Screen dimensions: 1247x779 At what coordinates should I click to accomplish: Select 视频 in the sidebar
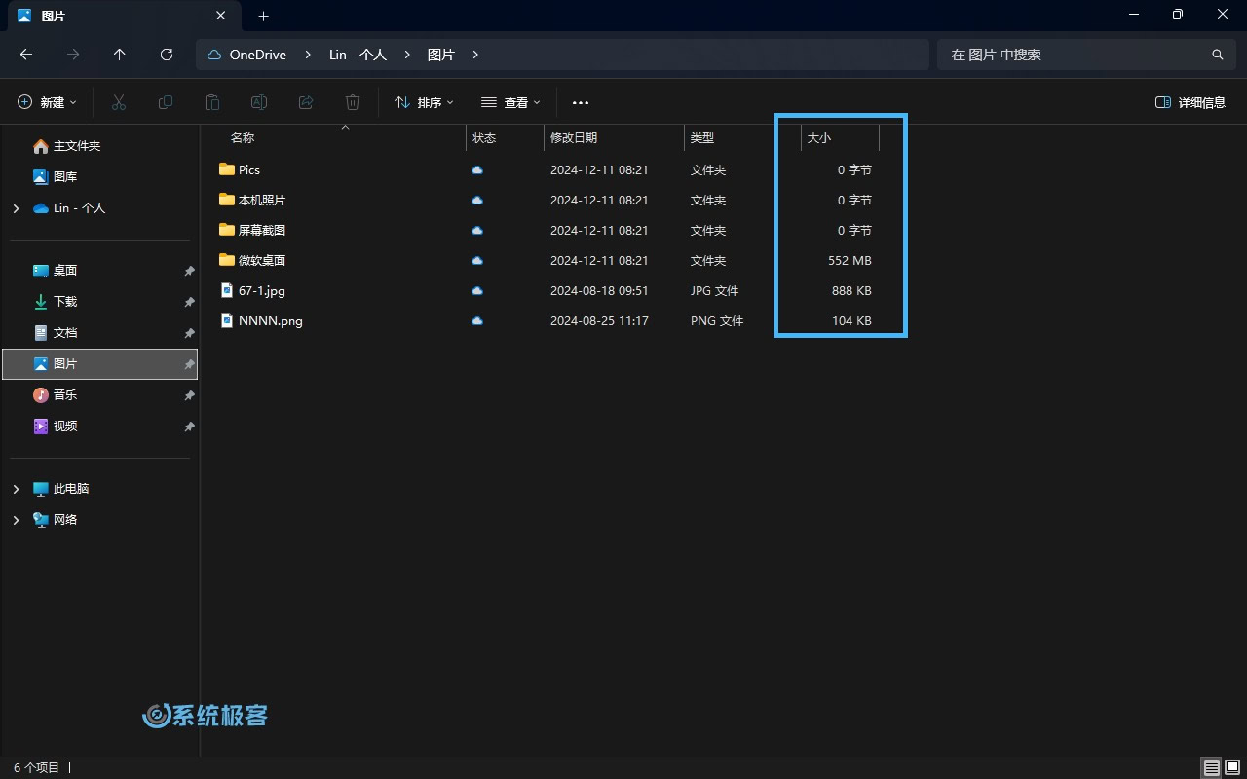point(65,427)
